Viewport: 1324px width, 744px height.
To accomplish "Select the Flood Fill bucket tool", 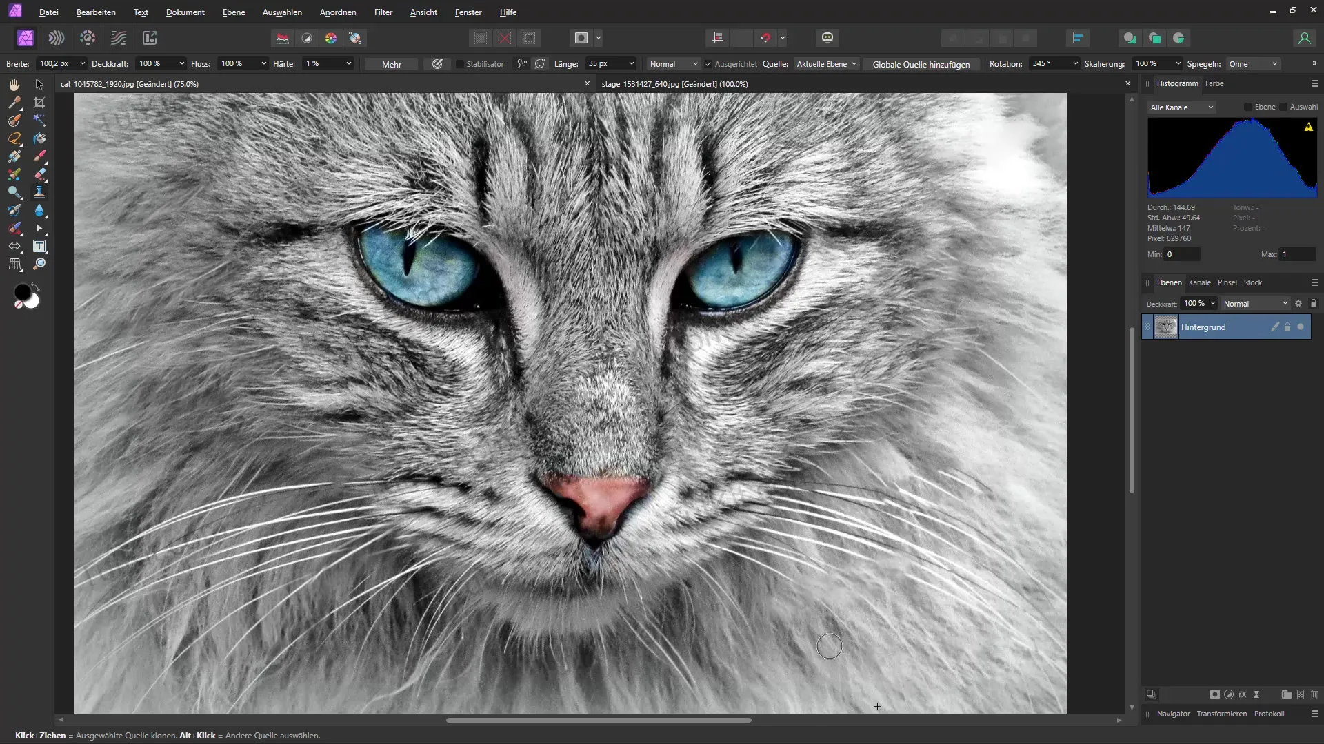I will coord(39,138).
